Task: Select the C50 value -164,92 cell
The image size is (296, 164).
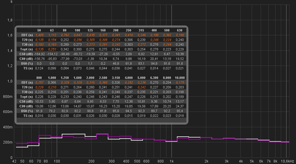Action: (x=39, y=54)
